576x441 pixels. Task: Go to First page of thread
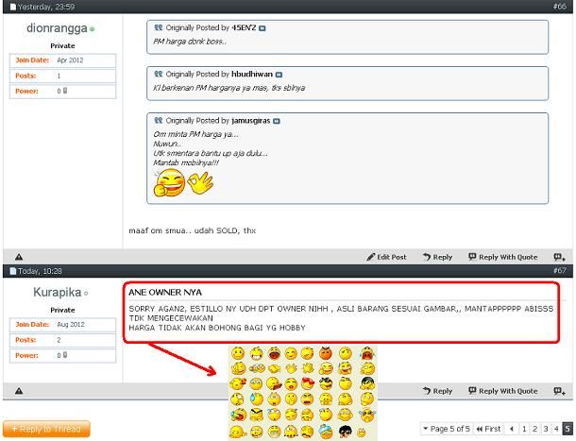(x=488, y=429)
